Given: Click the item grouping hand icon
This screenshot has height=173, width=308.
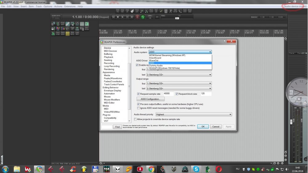Looking at the screenshot, I should point(72,24).
